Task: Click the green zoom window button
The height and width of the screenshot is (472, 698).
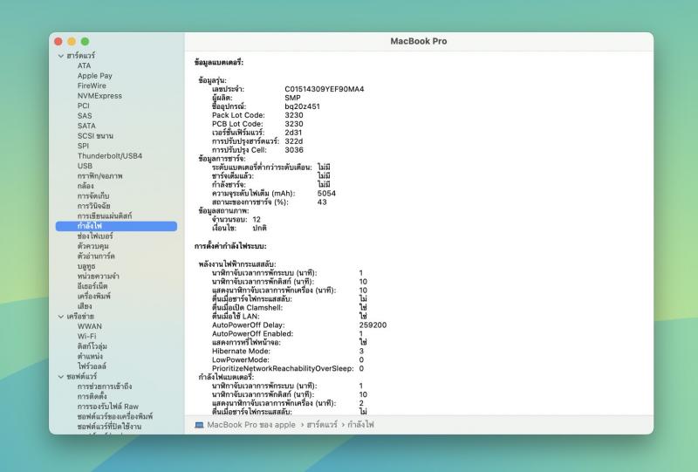Action: coord(85,41)
